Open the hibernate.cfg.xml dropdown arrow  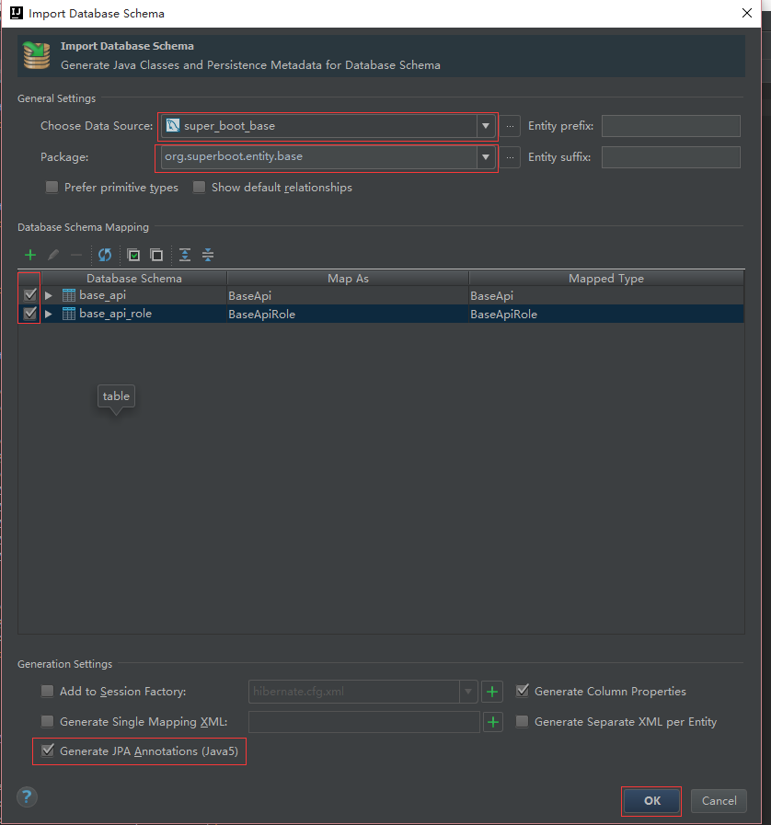coord(468,692)
